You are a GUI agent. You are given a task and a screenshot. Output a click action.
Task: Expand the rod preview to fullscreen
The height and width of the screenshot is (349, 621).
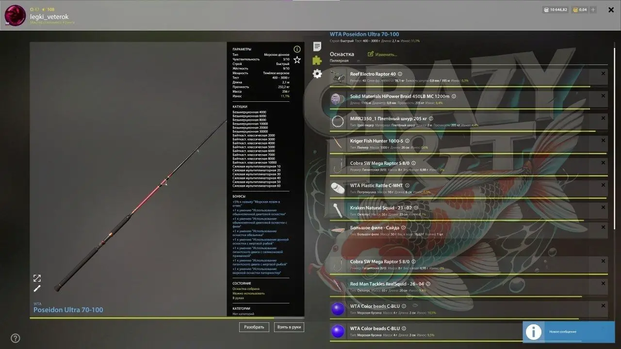pos(37,278)
